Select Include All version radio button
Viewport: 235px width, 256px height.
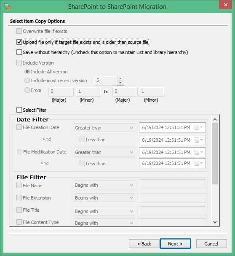click(27, 72)
